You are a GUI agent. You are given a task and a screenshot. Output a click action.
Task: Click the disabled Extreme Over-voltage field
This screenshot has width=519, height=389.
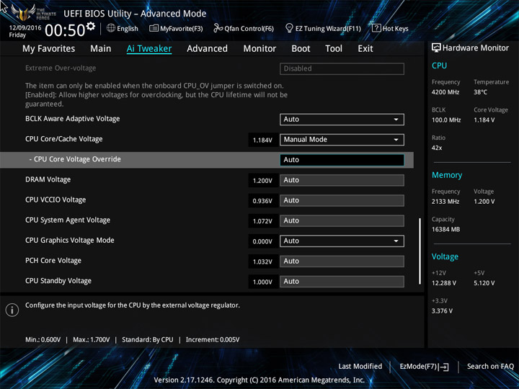(x=342, y=68)
